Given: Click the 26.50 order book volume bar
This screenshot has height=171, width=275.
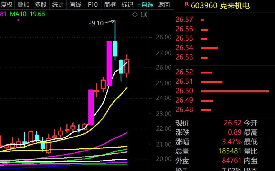Looking at the screenshot, I should coord(235,91).
